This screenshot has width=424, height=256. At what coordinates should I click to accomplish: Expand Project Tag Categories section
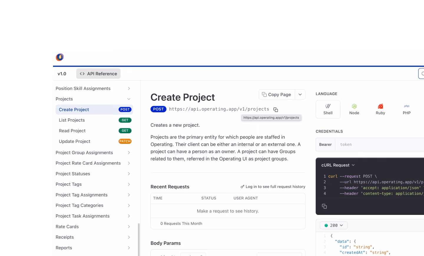point(129,206)
